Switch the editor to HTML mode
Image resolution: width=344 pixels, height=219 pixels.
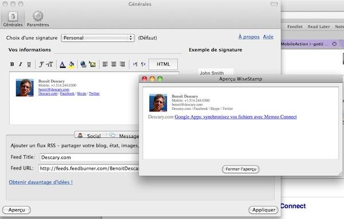tap(163, 64)
